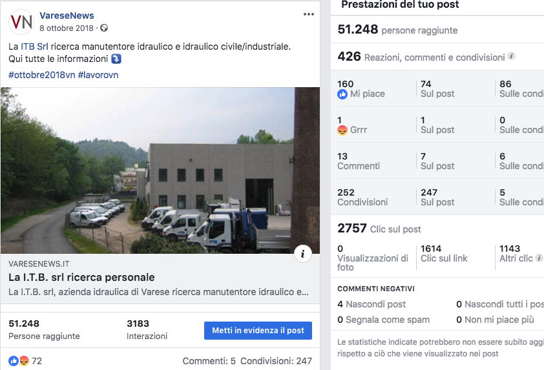Click the info icon on the link image
This screenshot has width=544, height=370.
pyautogui.click(x=302, y=254)
